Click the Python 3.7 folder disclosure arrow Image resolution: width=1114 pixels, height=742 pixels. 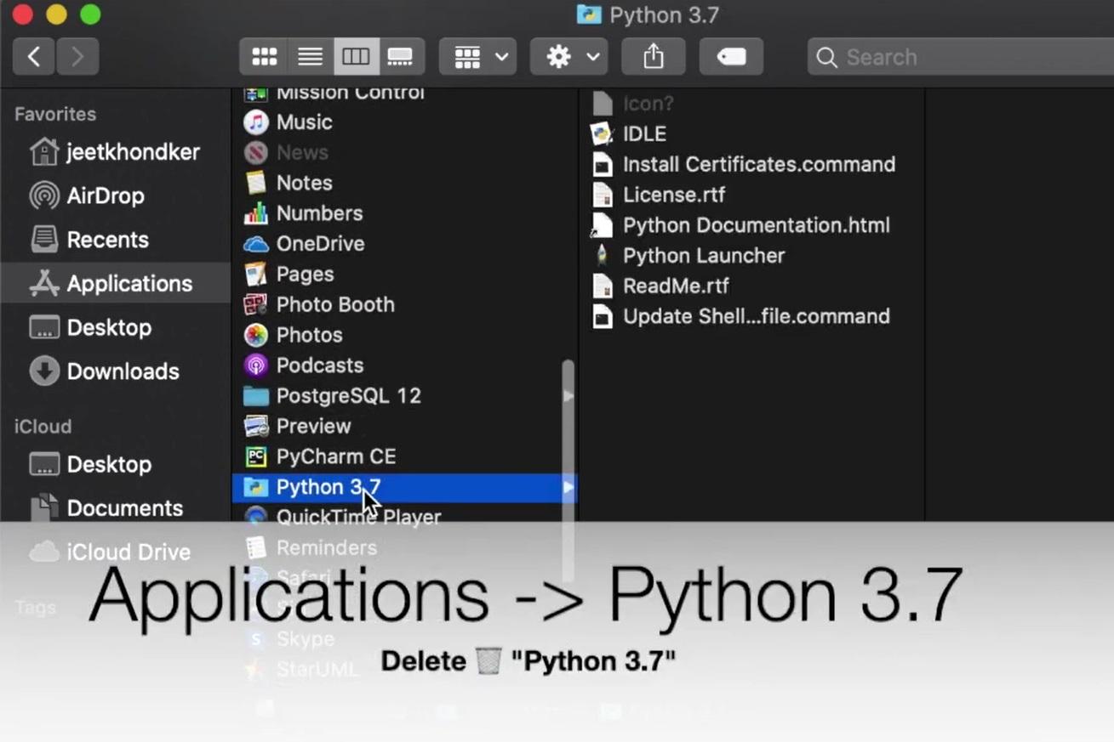[568, 487]
